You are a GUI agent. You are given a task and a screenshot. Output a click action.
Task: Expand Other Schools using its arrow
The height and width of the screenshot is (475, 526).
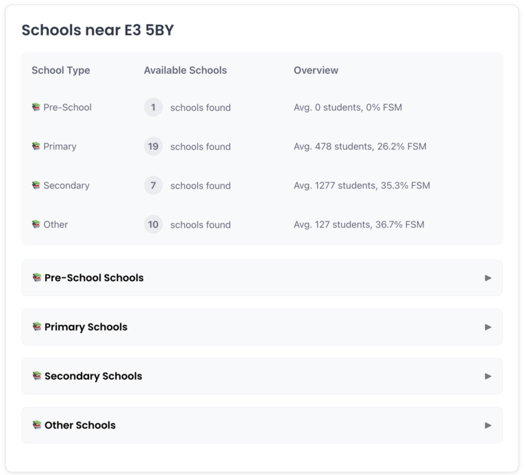coord(488,425)
